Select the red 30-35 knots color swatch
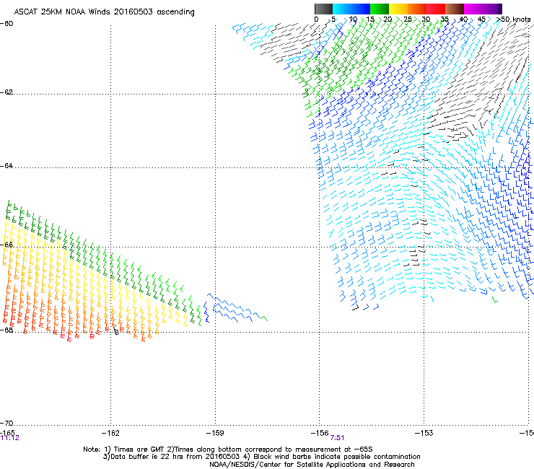This screenshot has height=469, width=534. tap(436, 9)
